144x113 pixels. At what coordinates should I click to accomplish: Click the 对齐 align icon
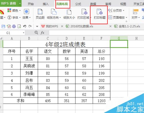136,12
